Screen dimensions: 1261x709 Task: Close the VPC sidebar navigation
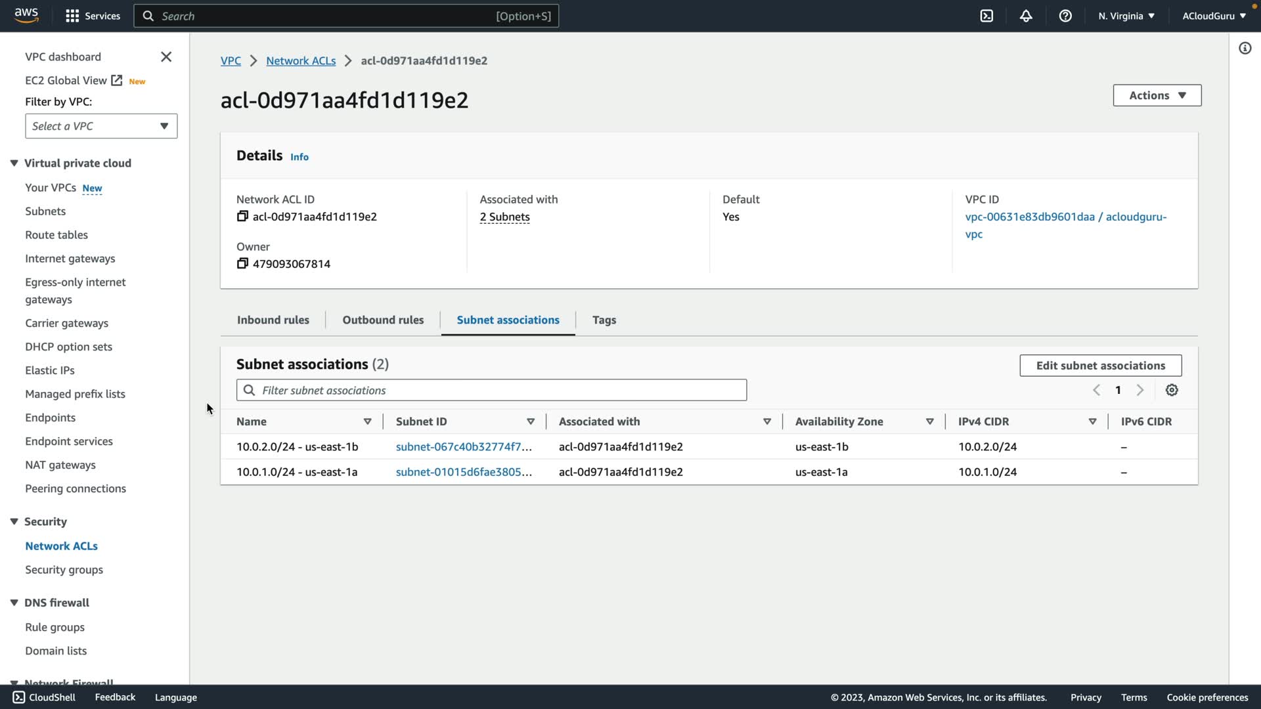pyautogui.click(x=166, y=57)
